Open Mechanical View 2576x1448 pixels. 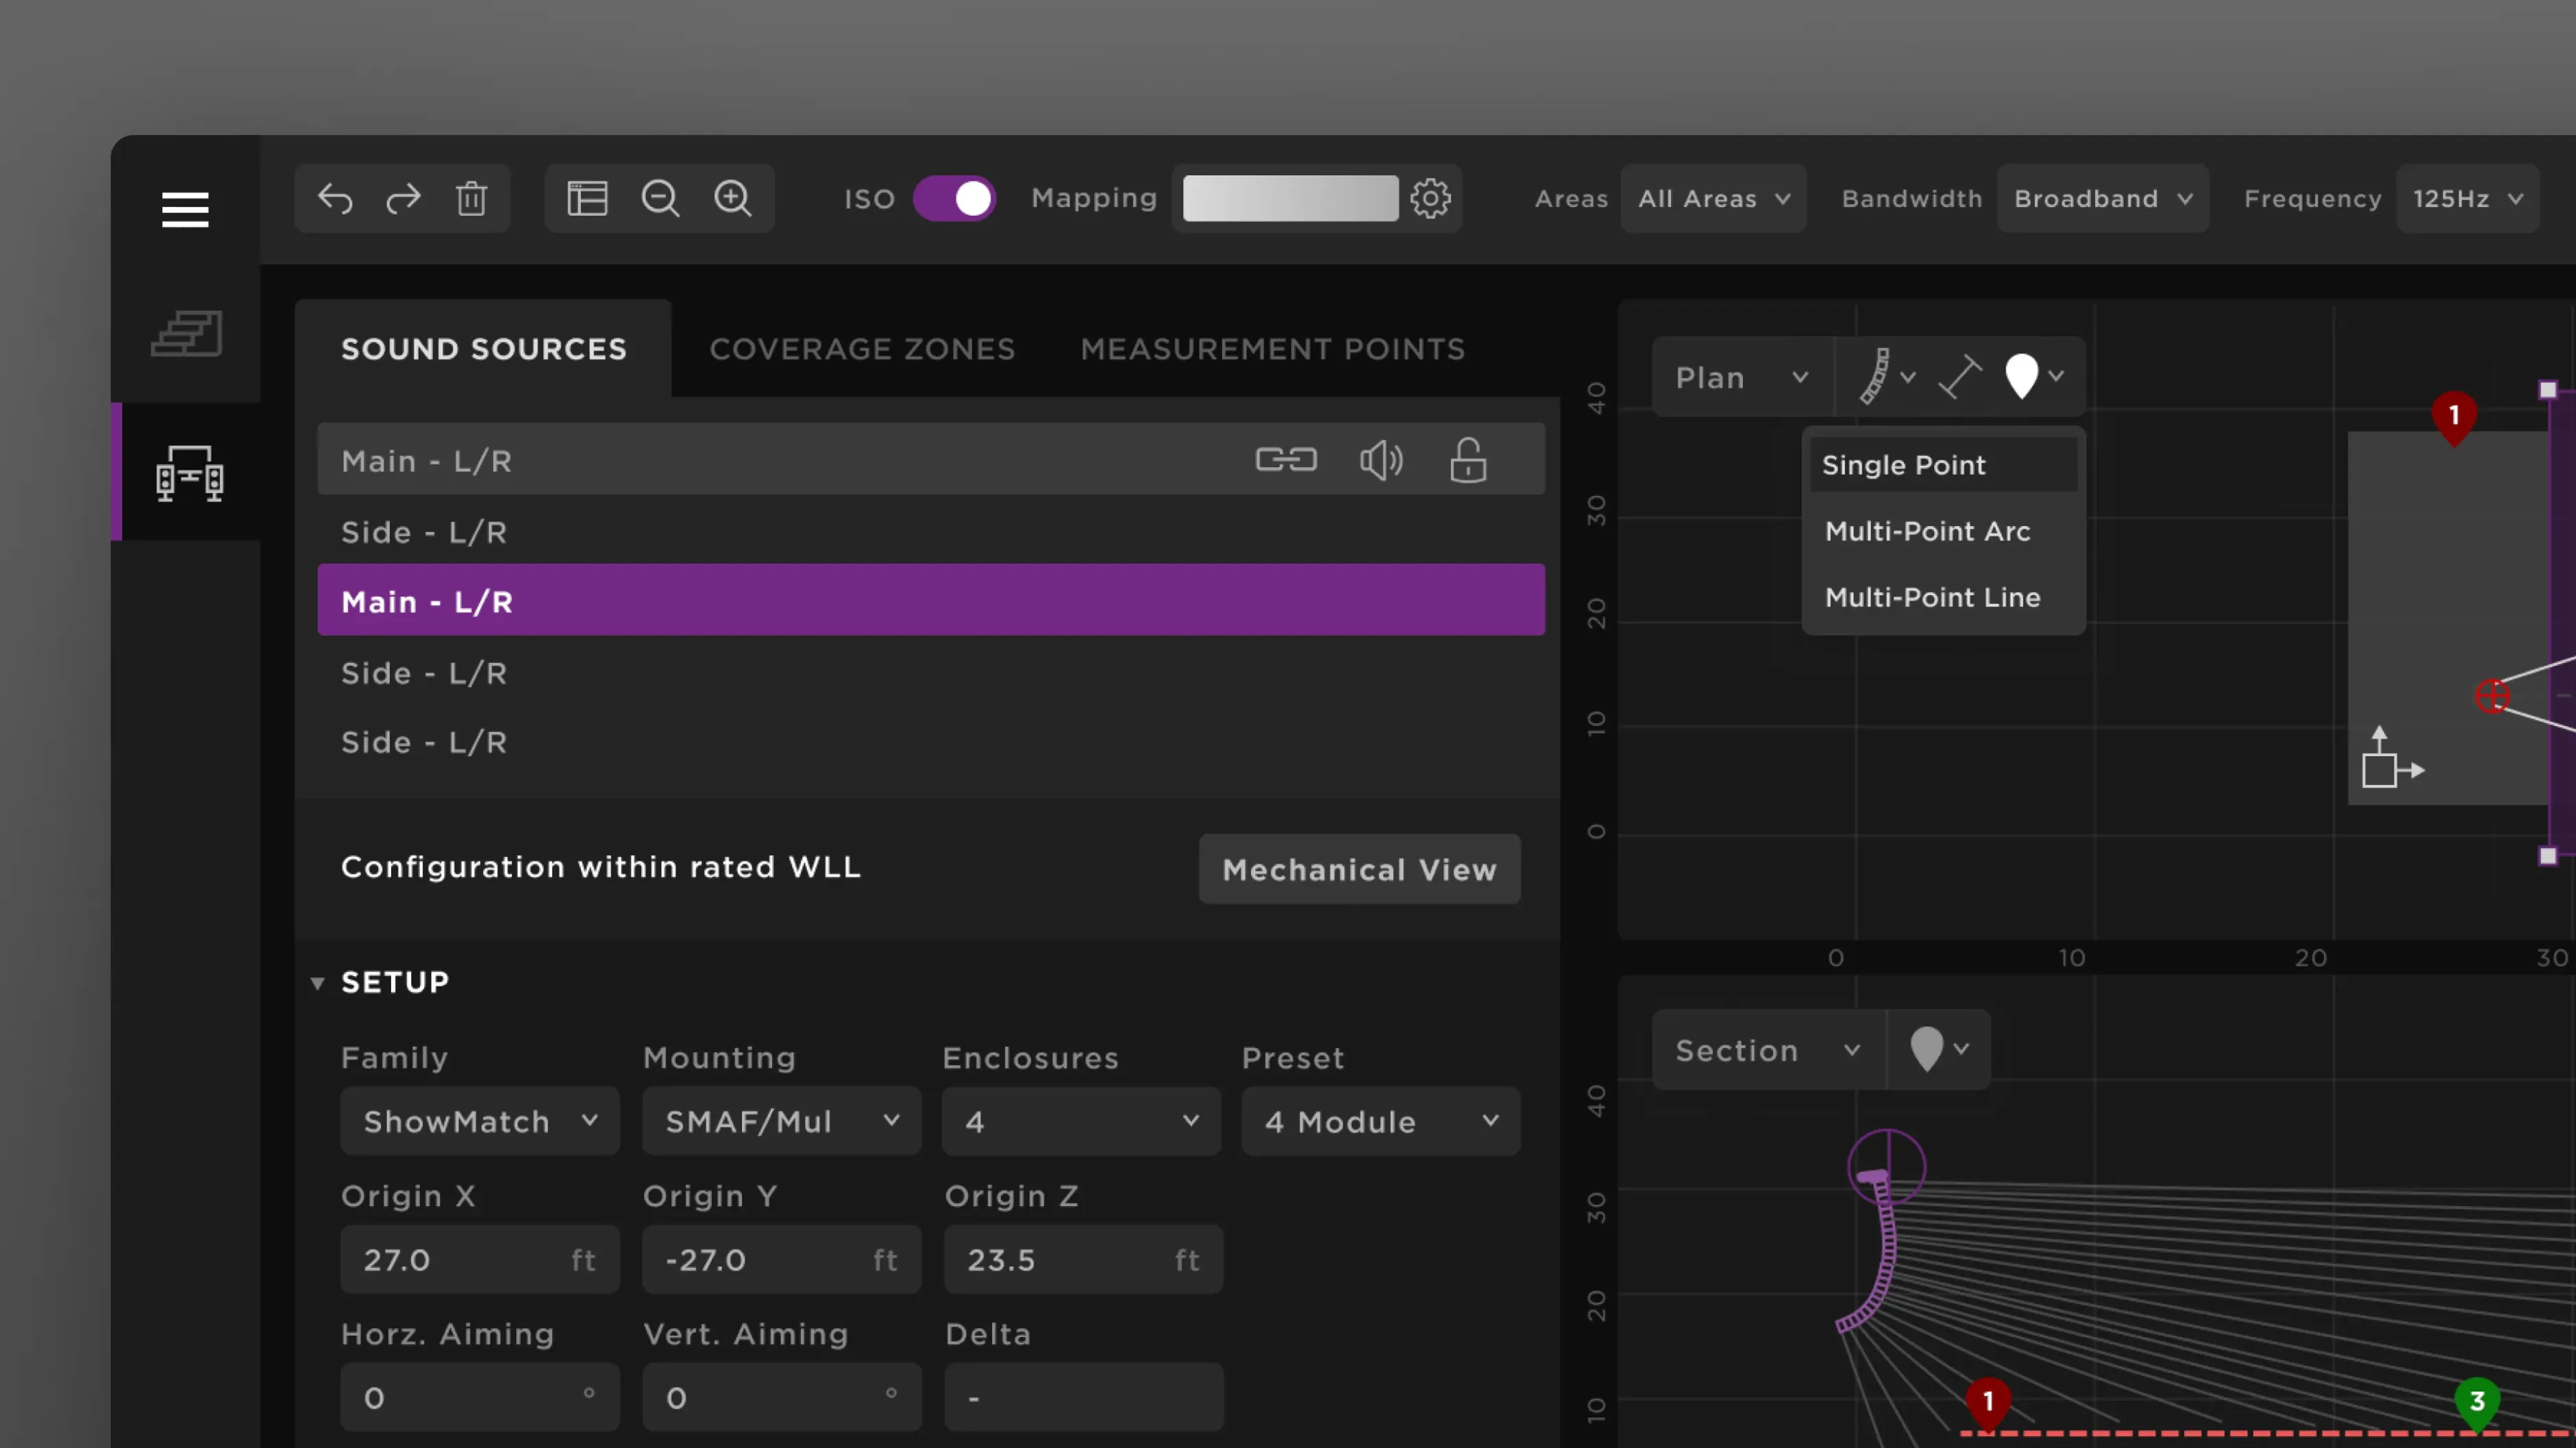pyautogui.click(x=1359, y=869)
